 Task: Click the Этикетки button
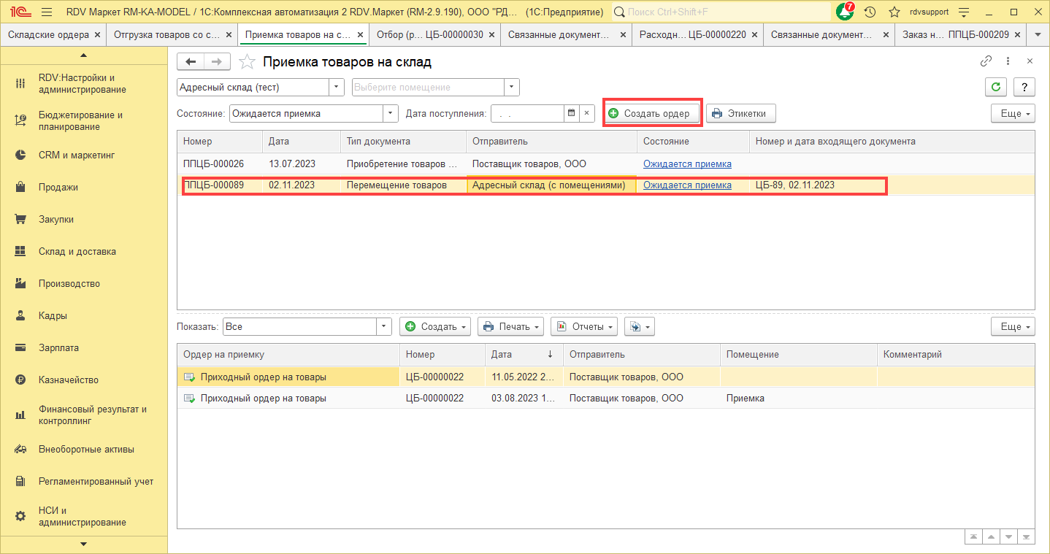click(x=740, y=113)
